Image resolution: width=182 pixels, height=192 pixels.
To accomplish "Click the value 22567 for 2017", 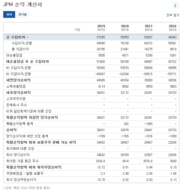I will [148, 155].
